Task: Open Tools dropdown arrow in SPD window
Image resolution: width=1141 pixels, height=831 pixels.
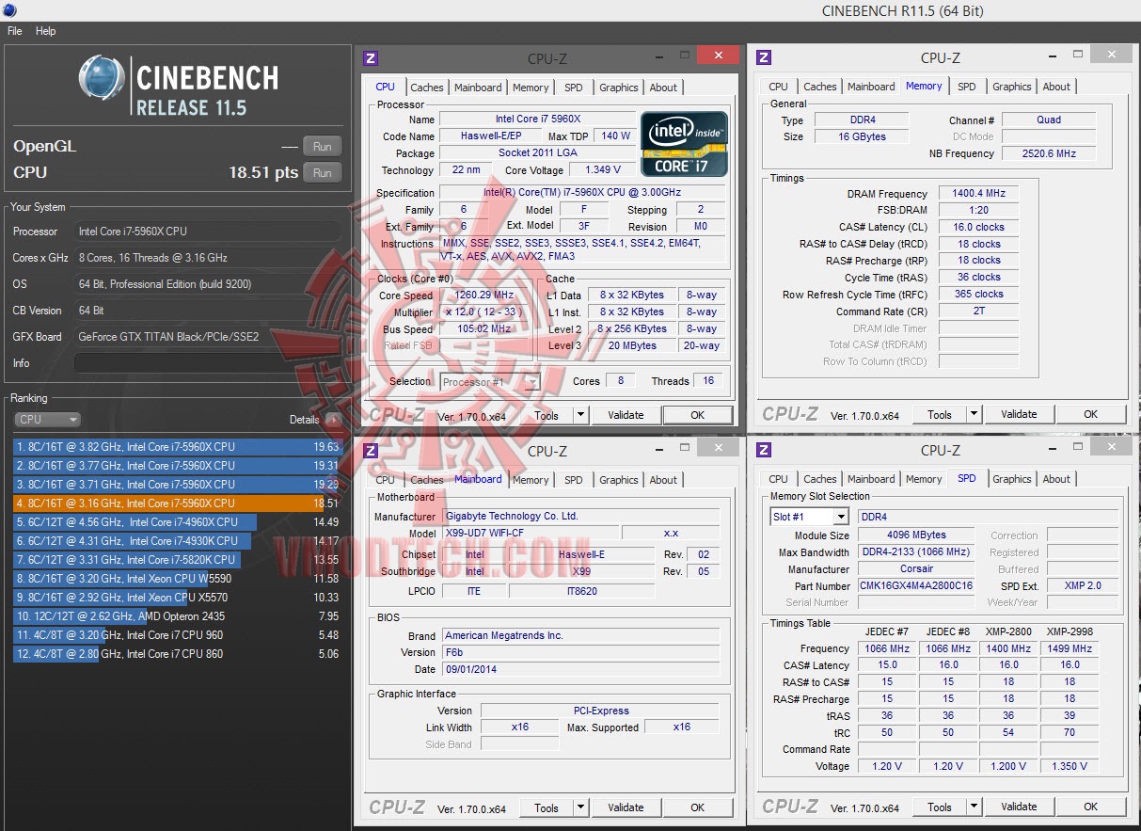Action: point(974,807)
